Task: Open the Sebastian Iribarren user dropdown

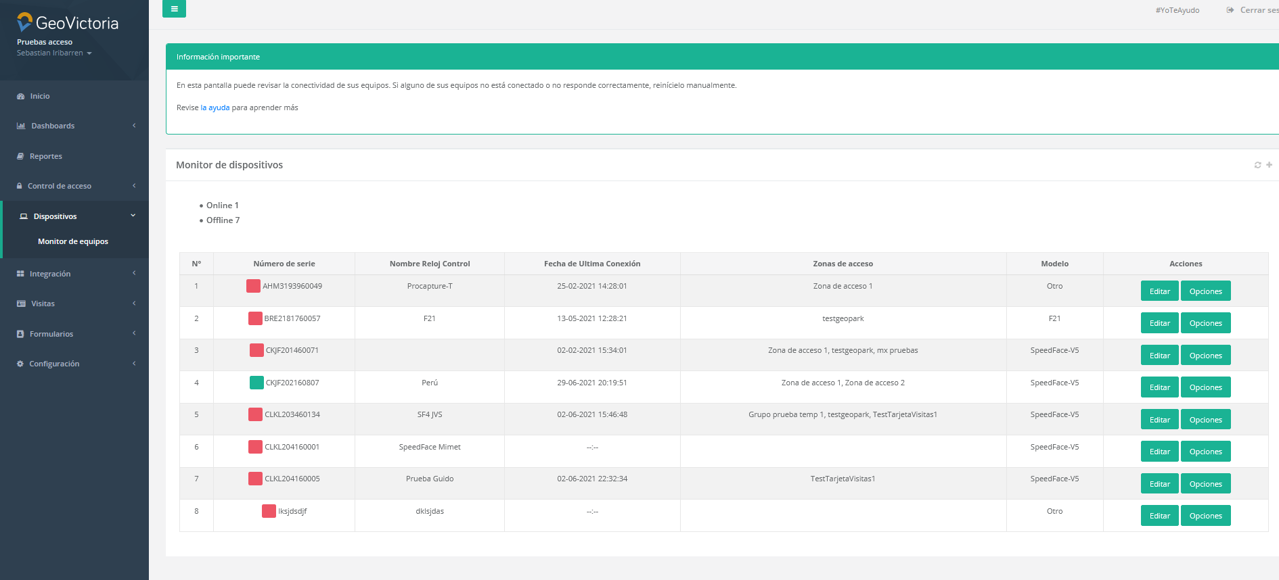Action: click(54, 53)
